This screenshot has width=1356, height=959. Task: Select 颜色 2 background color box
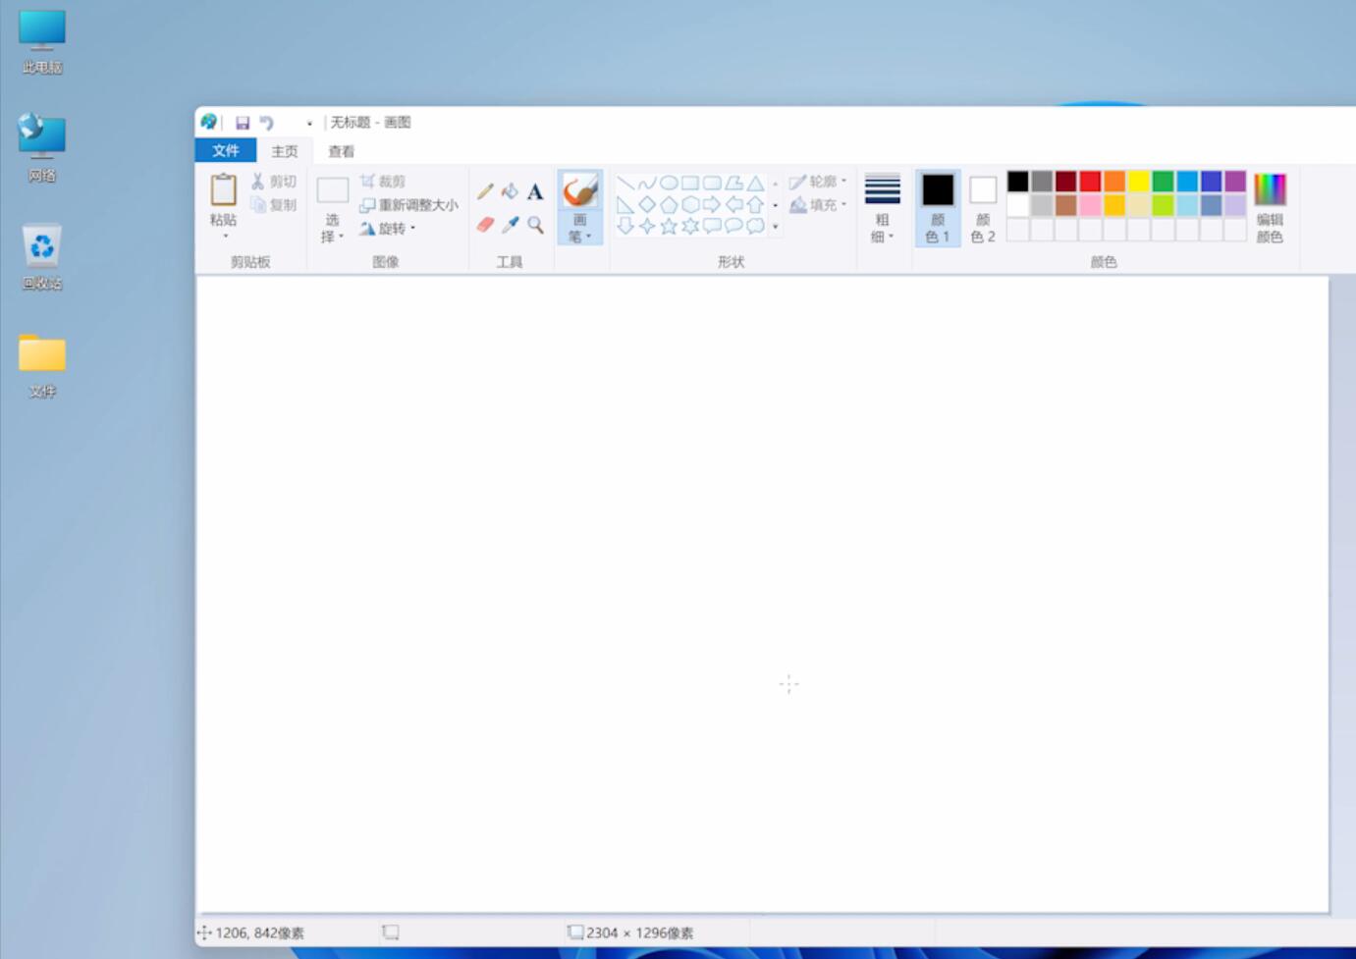[x=983, y=208]
